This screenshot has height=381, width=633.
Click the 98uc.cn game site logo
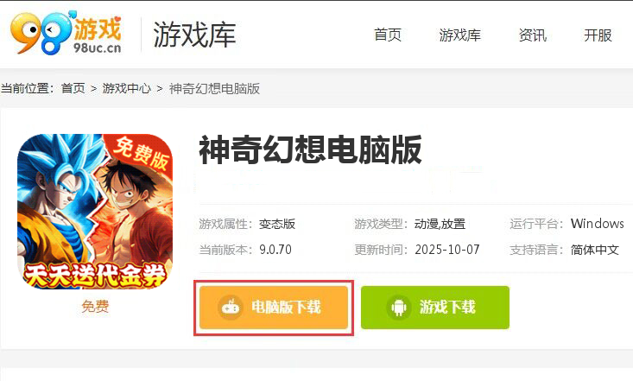pos(66,33)
